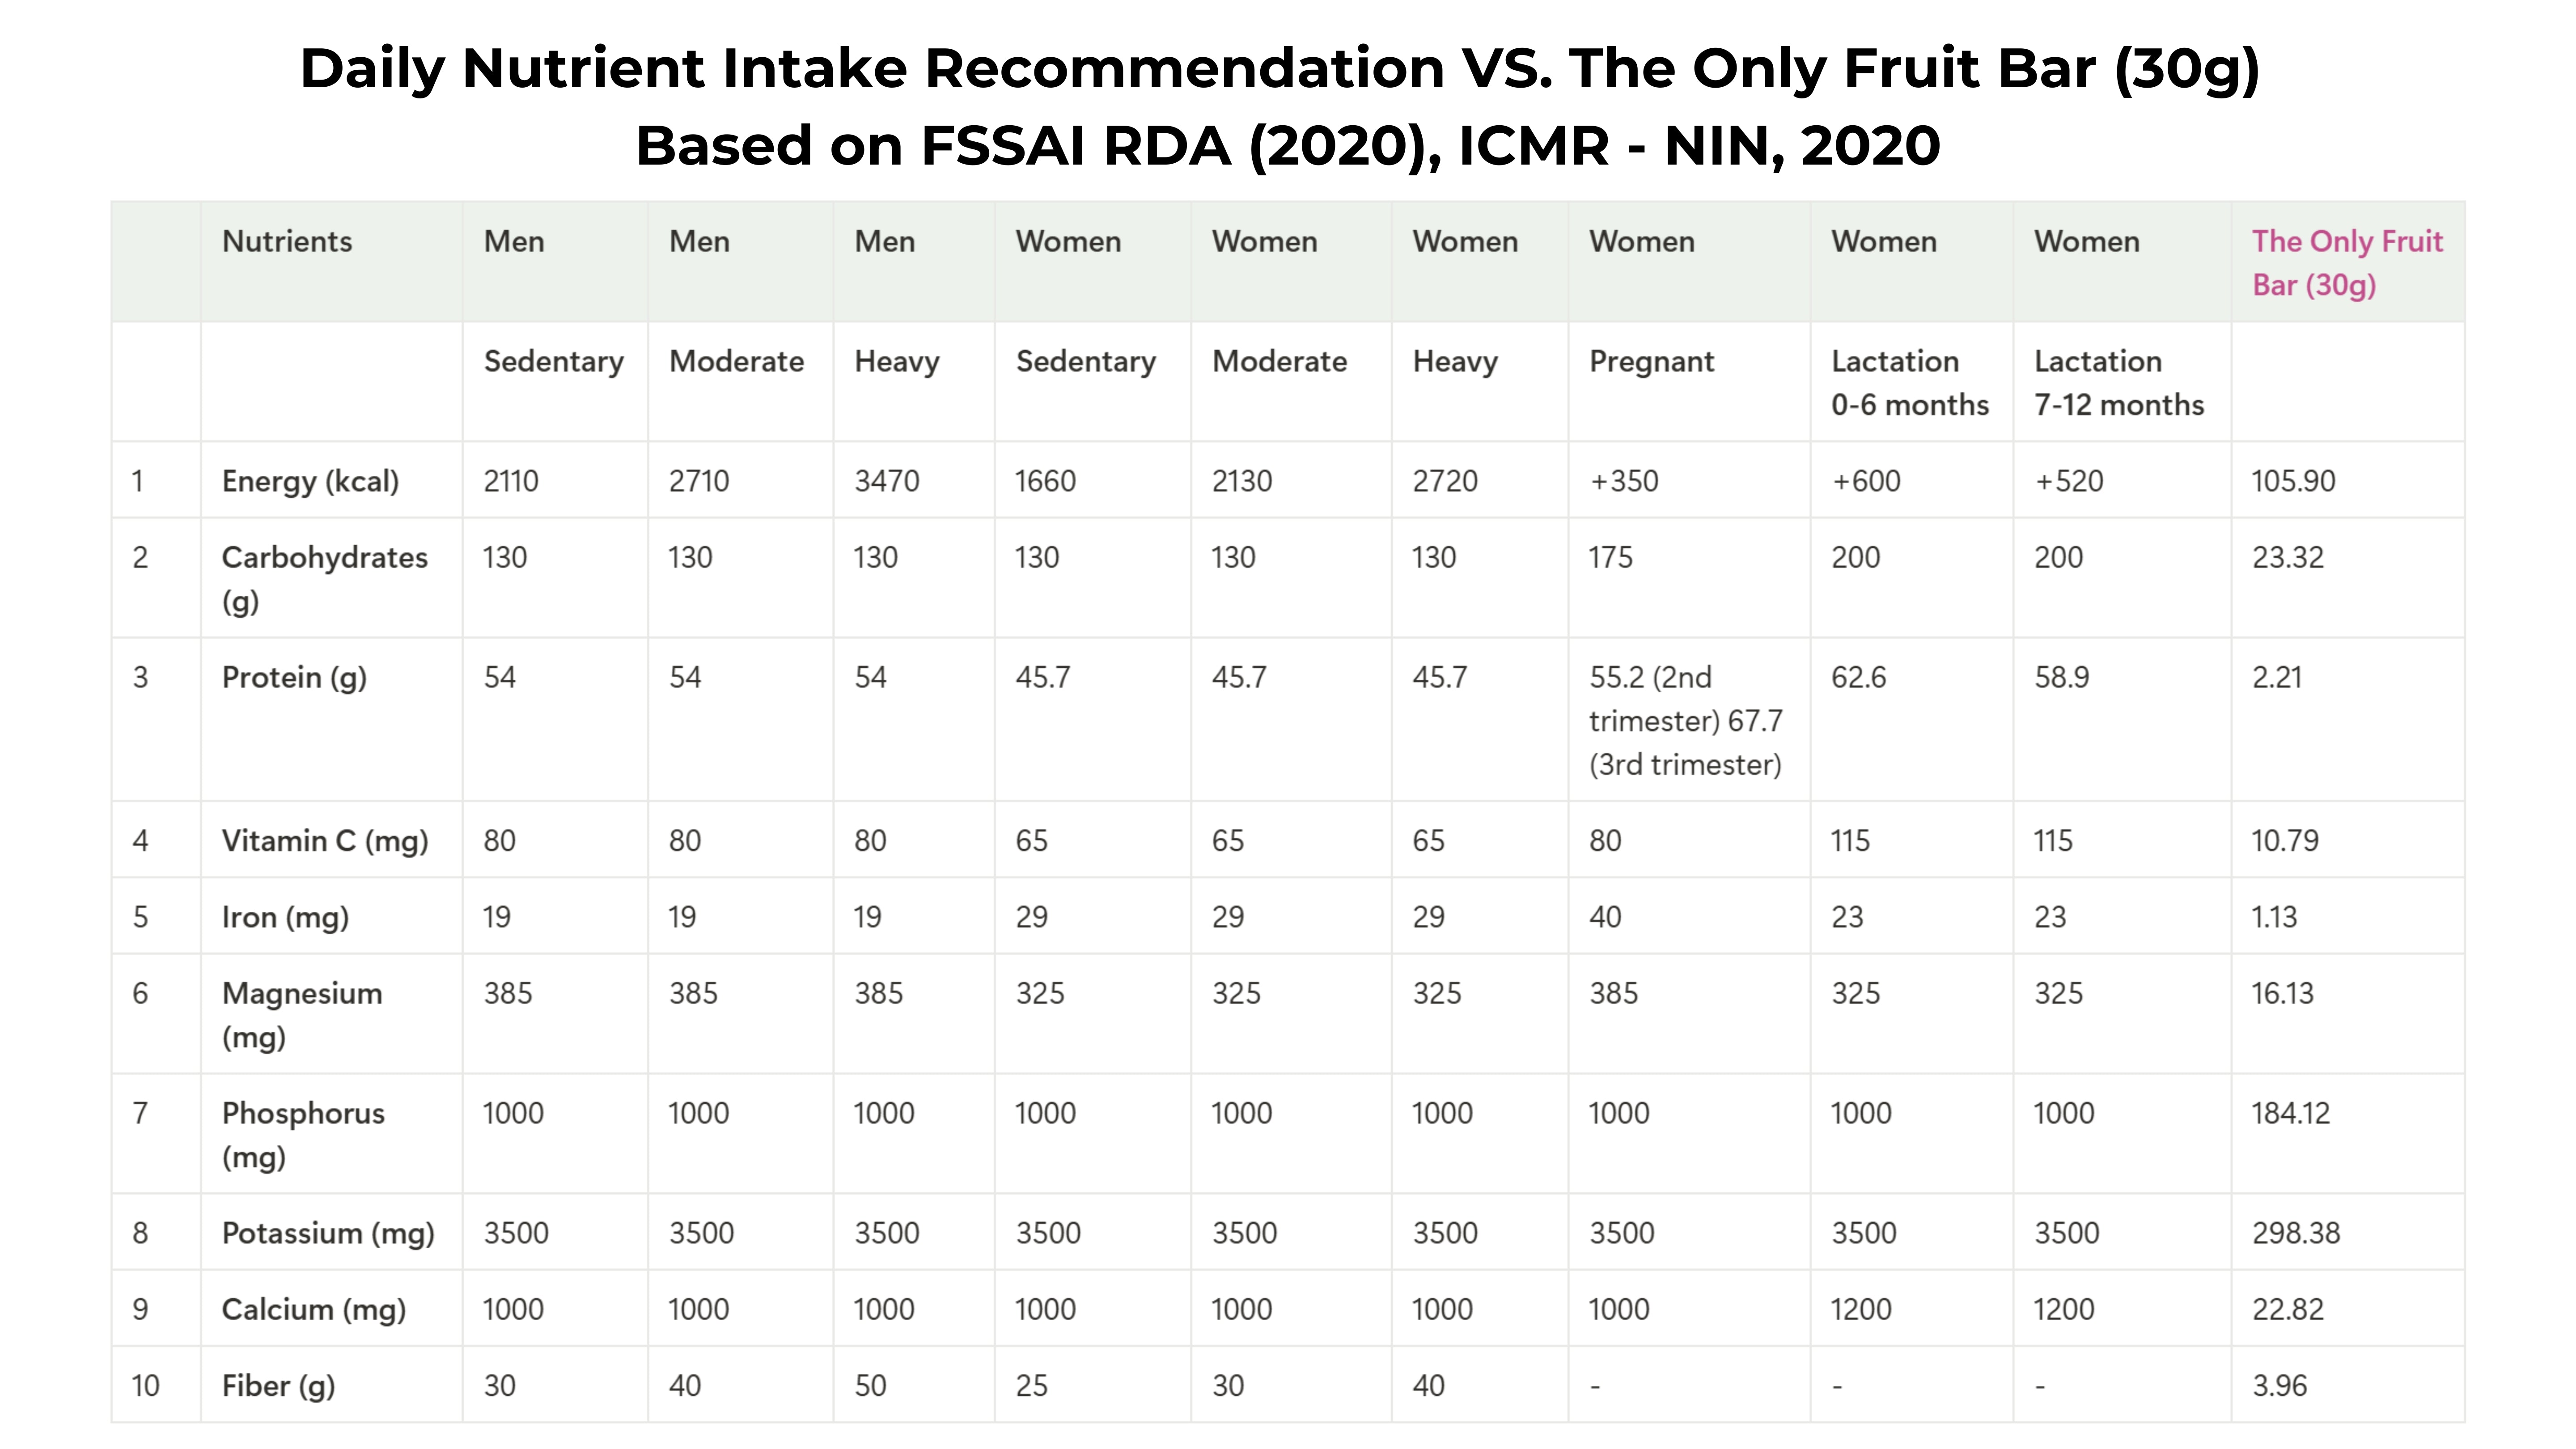Click the Protein (g) row label
Image resolution: width=2576 pixels, height=1449 pixels.
tap(294, 678)
